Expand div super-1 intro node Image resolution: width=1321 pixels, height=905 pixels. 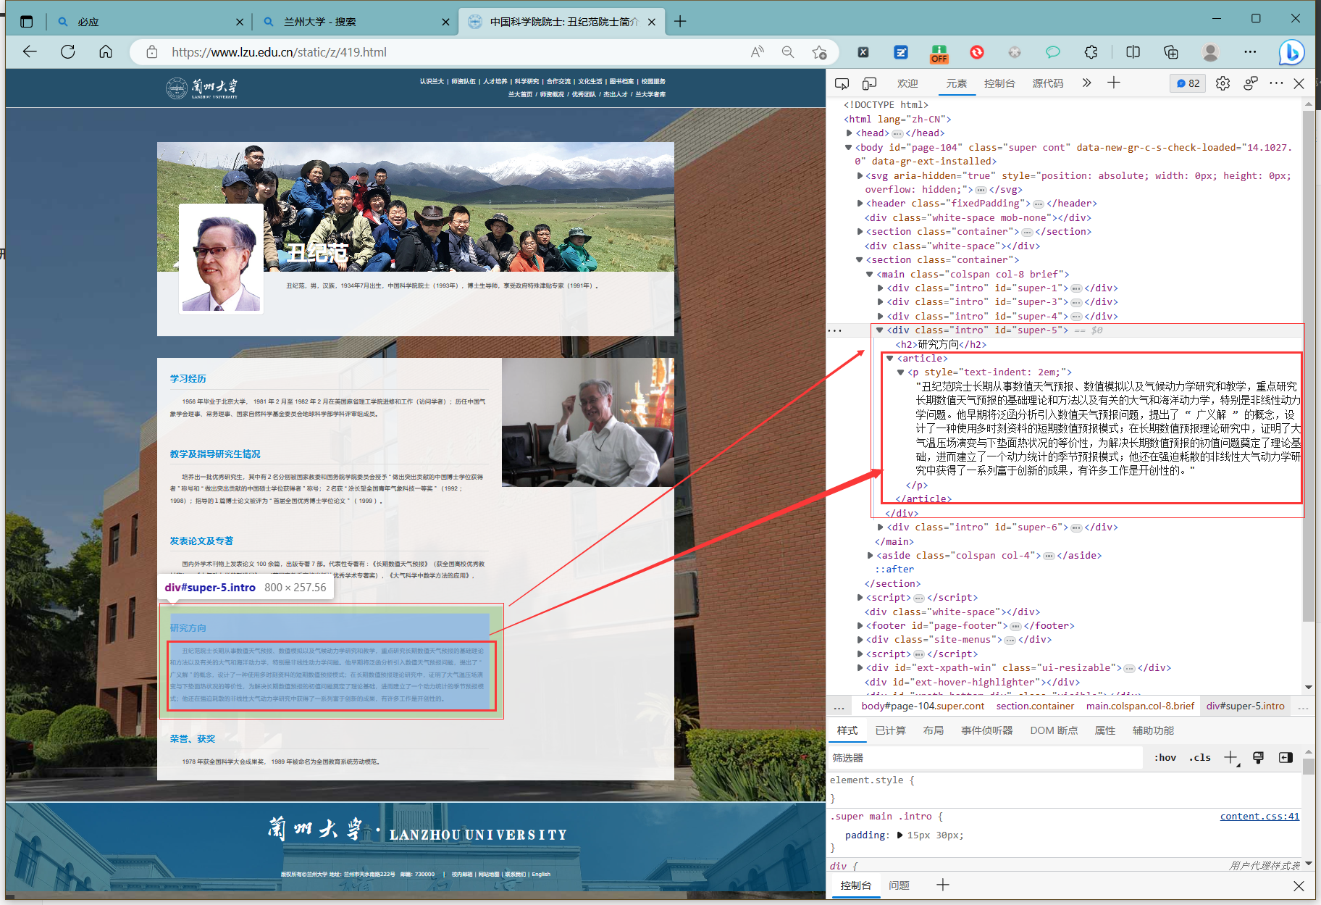[x=880, y=288]
